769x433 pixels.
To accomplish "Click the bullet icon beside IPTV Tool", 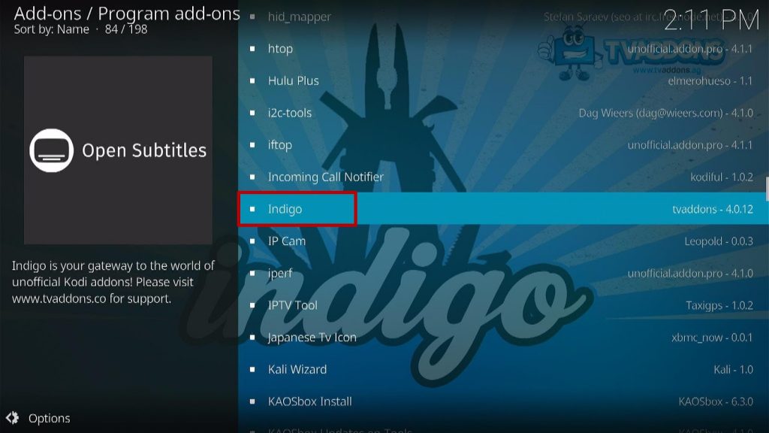I will tap(252, 305).
